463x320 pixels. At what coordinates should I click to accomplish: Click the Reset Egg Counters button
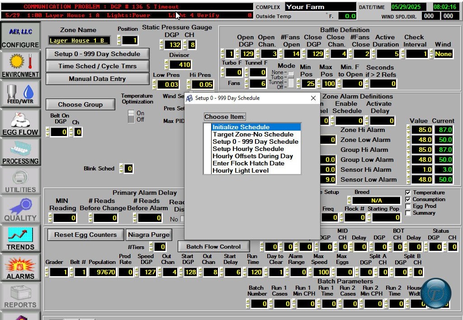85,235
